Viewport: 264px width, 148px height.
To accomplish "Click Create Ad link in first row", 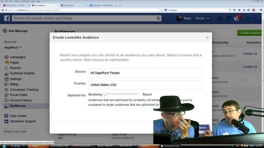I will [x=250, y=54].
